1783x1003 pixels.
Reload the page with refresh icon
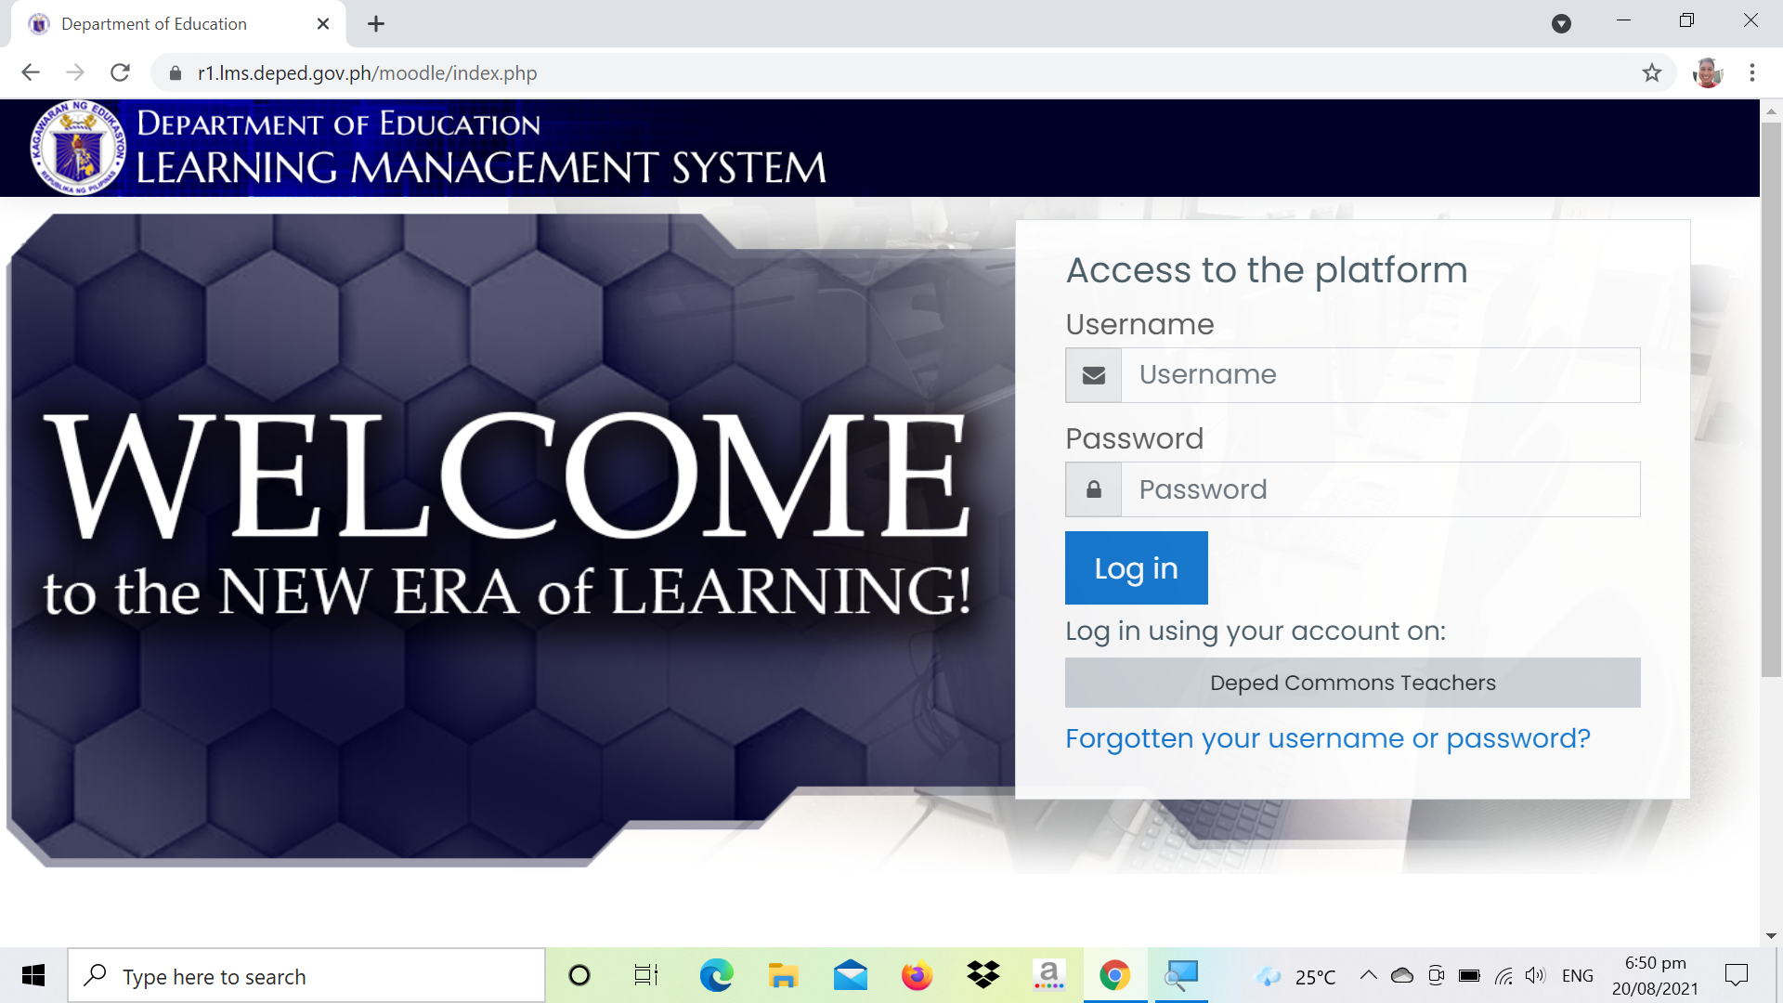(120, 72)
